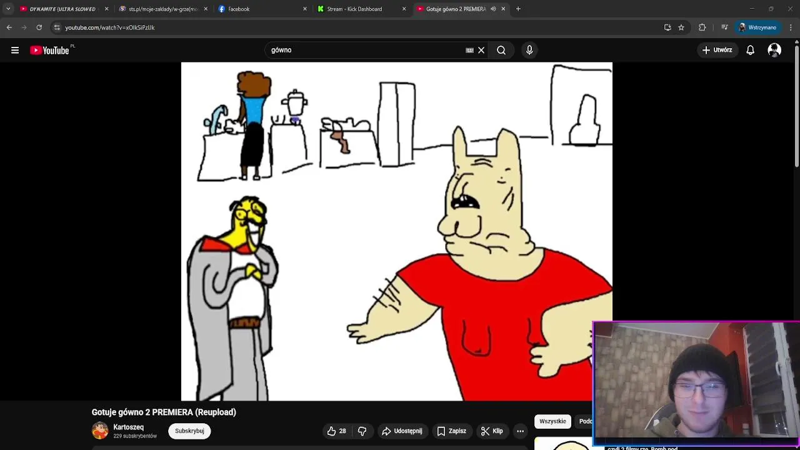Image resolution: width=800 pixels, height=450 pixels.
Task: Open the tab search dropdown arrow
Action: click(7, 9)
